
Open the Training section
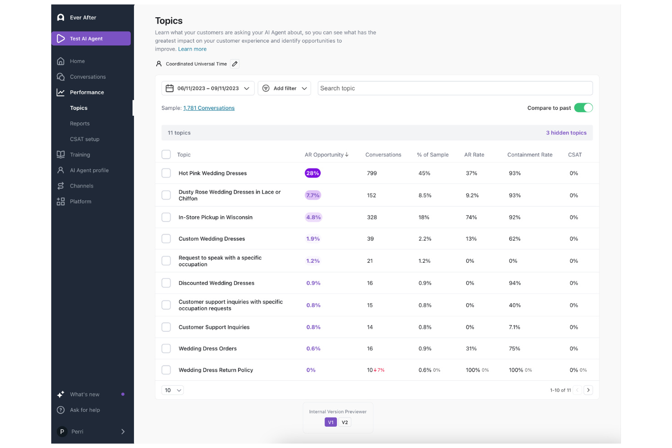(80, 154)
